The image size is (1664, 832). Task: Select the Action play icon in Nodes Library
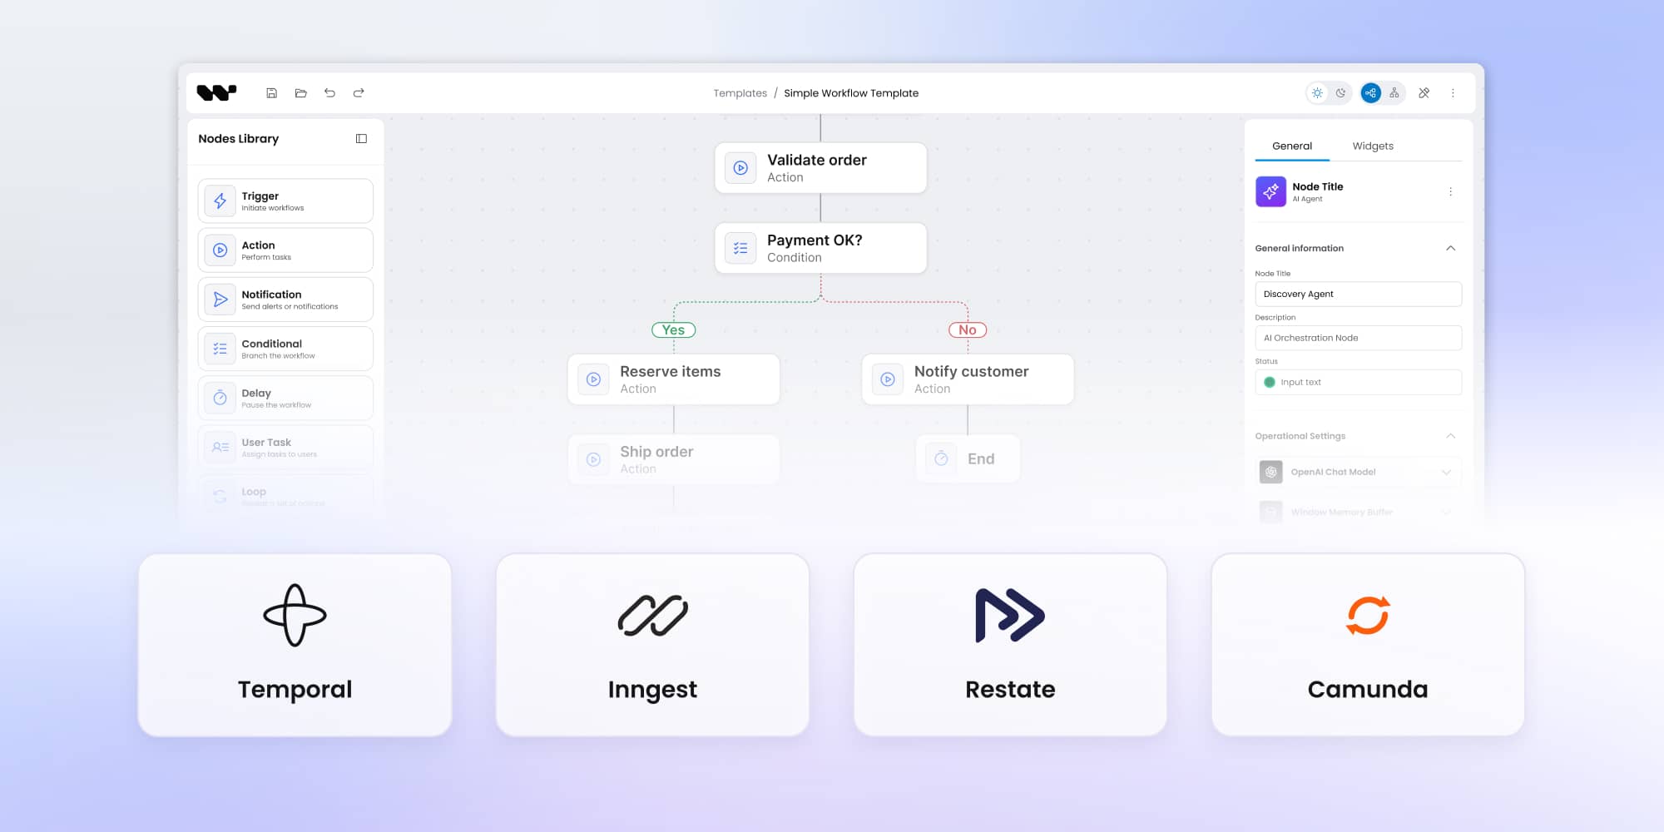(x=220, y=250)
